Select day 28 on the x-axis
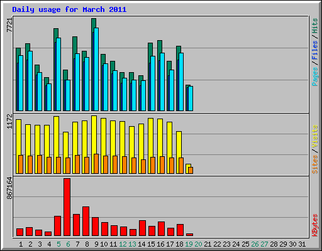 point(274,244)
